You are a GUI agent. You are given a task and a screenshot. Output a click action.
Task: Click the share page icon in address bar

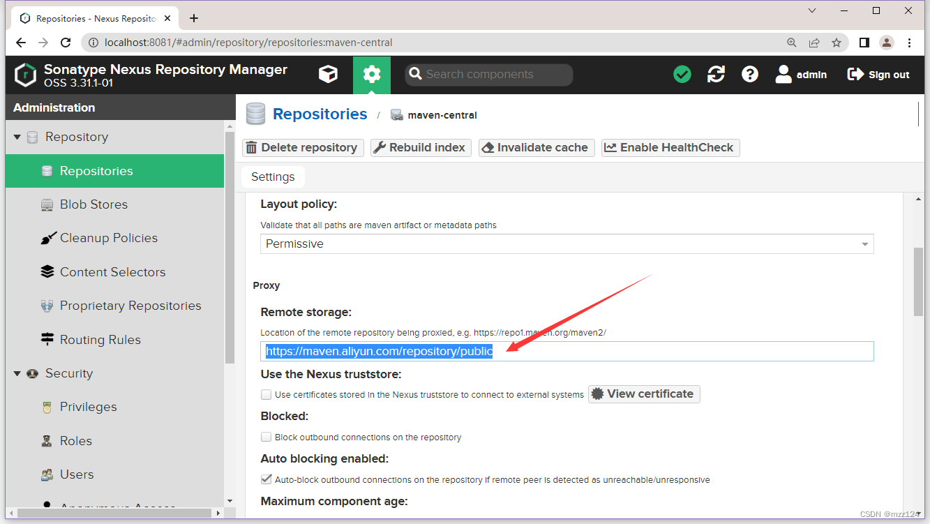[x=814, y=43]
